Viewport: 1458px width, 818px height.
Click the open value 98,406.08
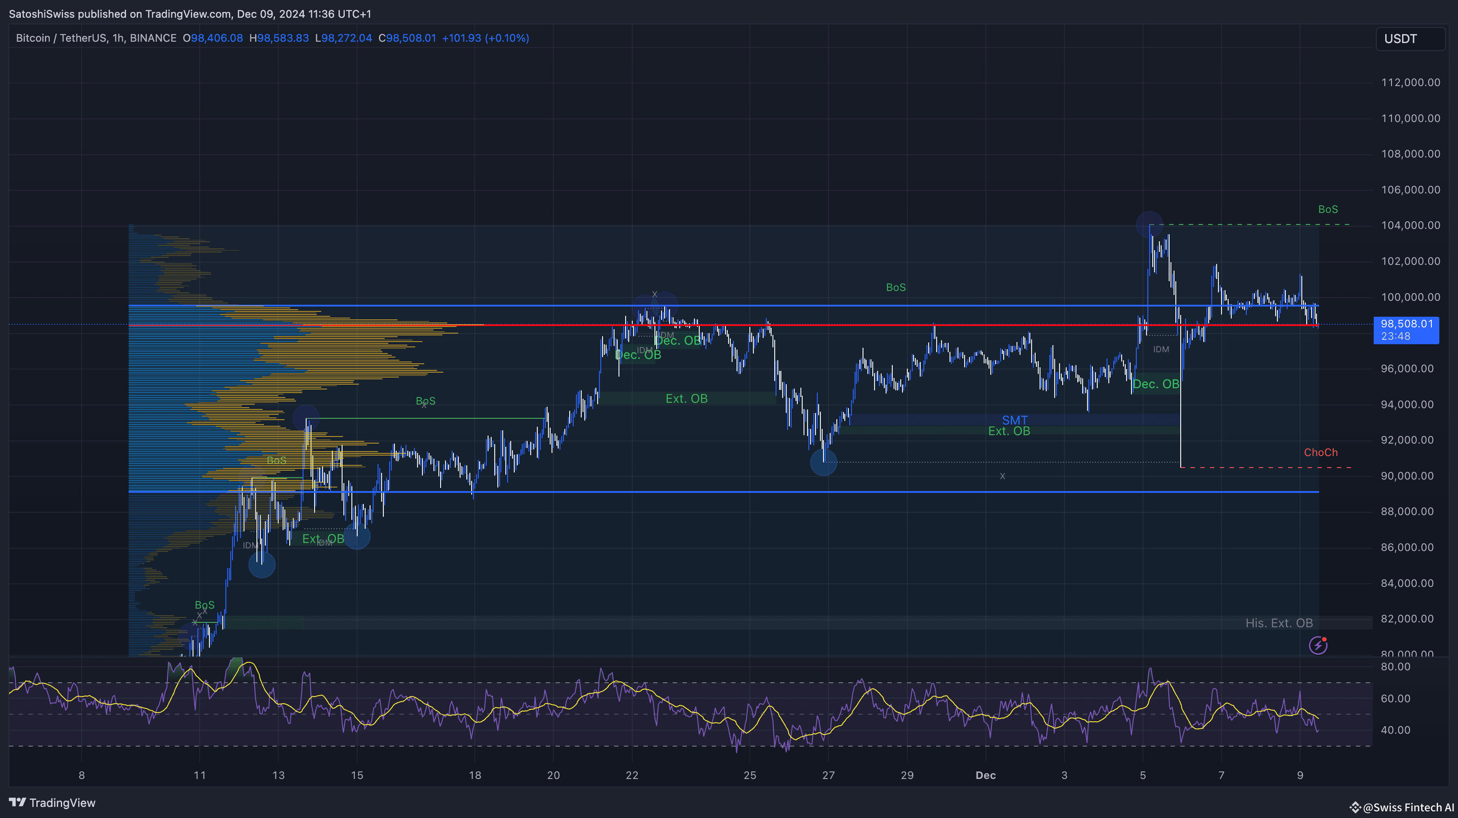[x=217, y=38]
